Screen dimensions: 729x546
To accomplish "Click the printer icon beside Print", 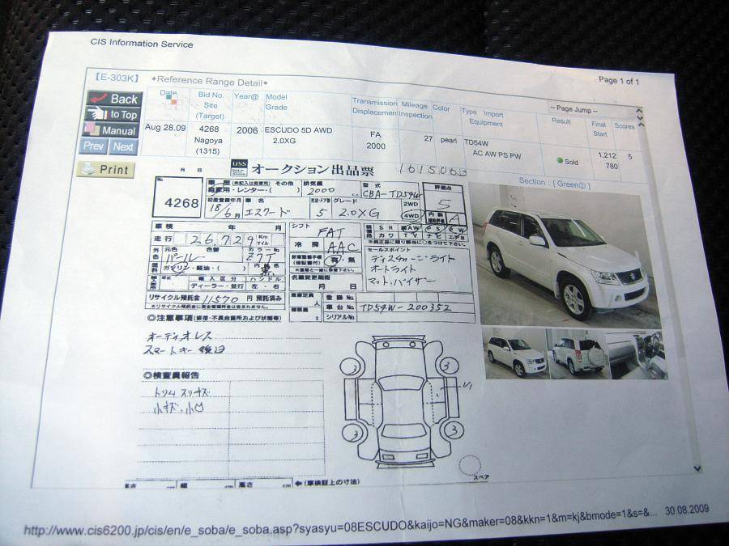I will pyautogui.click(x=87, y=168).
